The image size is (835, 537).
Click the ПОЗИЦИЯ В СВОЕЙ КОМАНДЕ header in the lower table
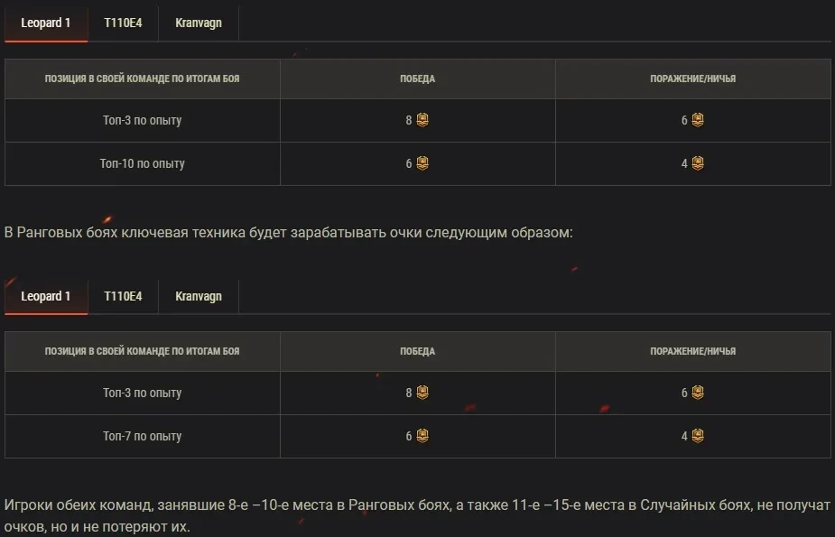[143, 351]
